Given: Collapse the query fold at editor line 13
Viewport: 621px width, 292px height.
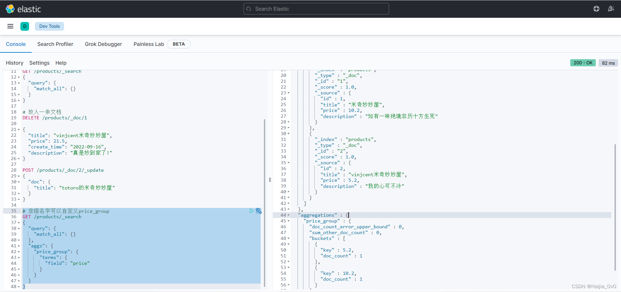Looking at the screenshot, I should pos(19,83).
